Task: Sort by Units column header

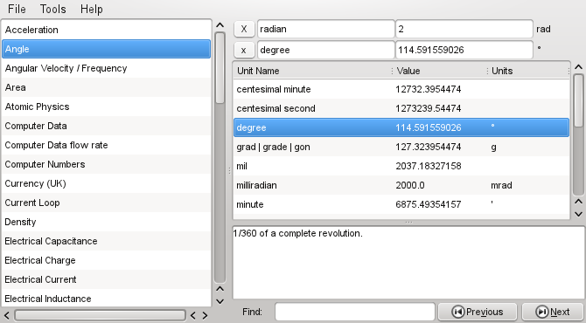Action: (x=529, y=71)
